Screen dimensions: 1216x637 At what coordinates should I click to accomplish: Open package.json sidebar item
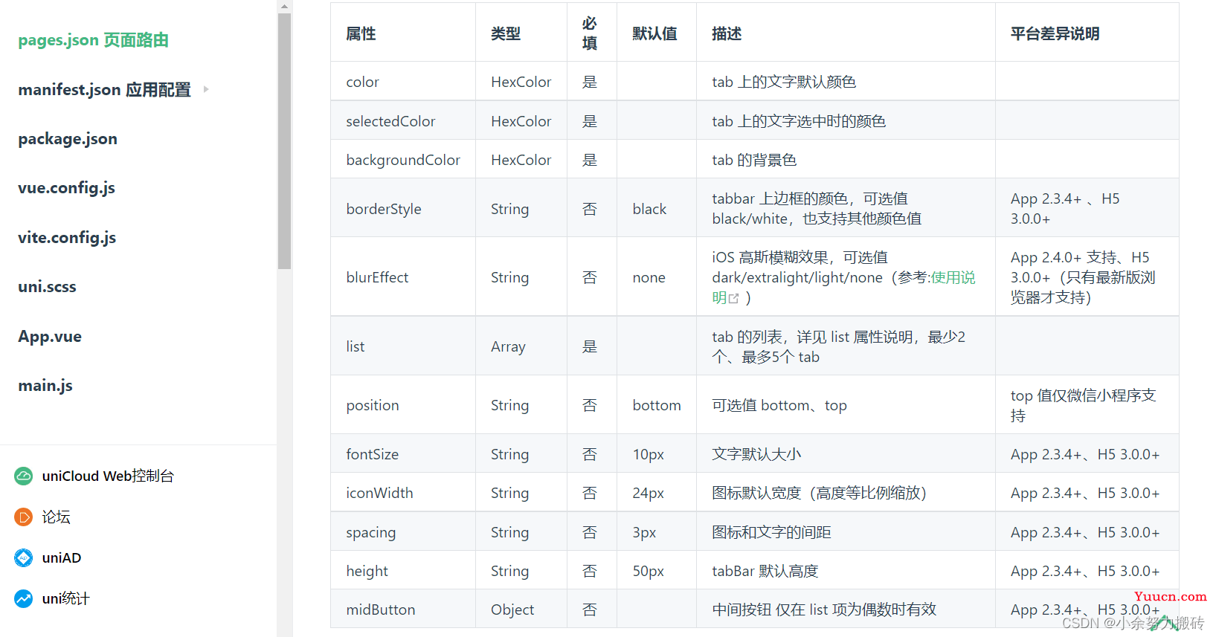tap(68, 139)
